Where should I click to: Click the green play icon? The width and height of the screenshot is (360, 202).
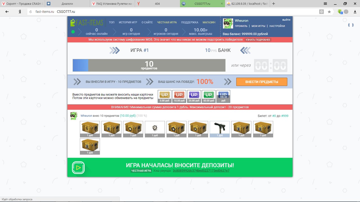[78, 168]
